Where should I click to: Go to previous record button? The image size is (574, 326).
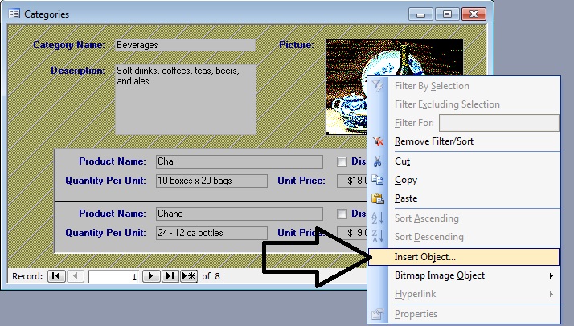pyautogui.click(x=76, y=276)
